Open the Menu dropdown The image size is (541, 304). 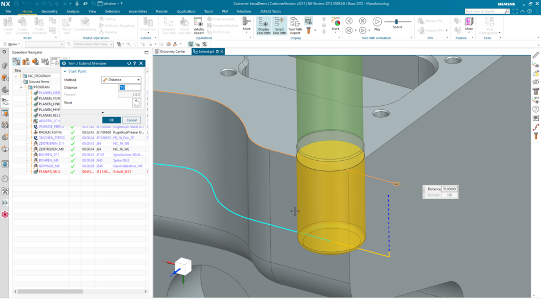coord(12,44)
